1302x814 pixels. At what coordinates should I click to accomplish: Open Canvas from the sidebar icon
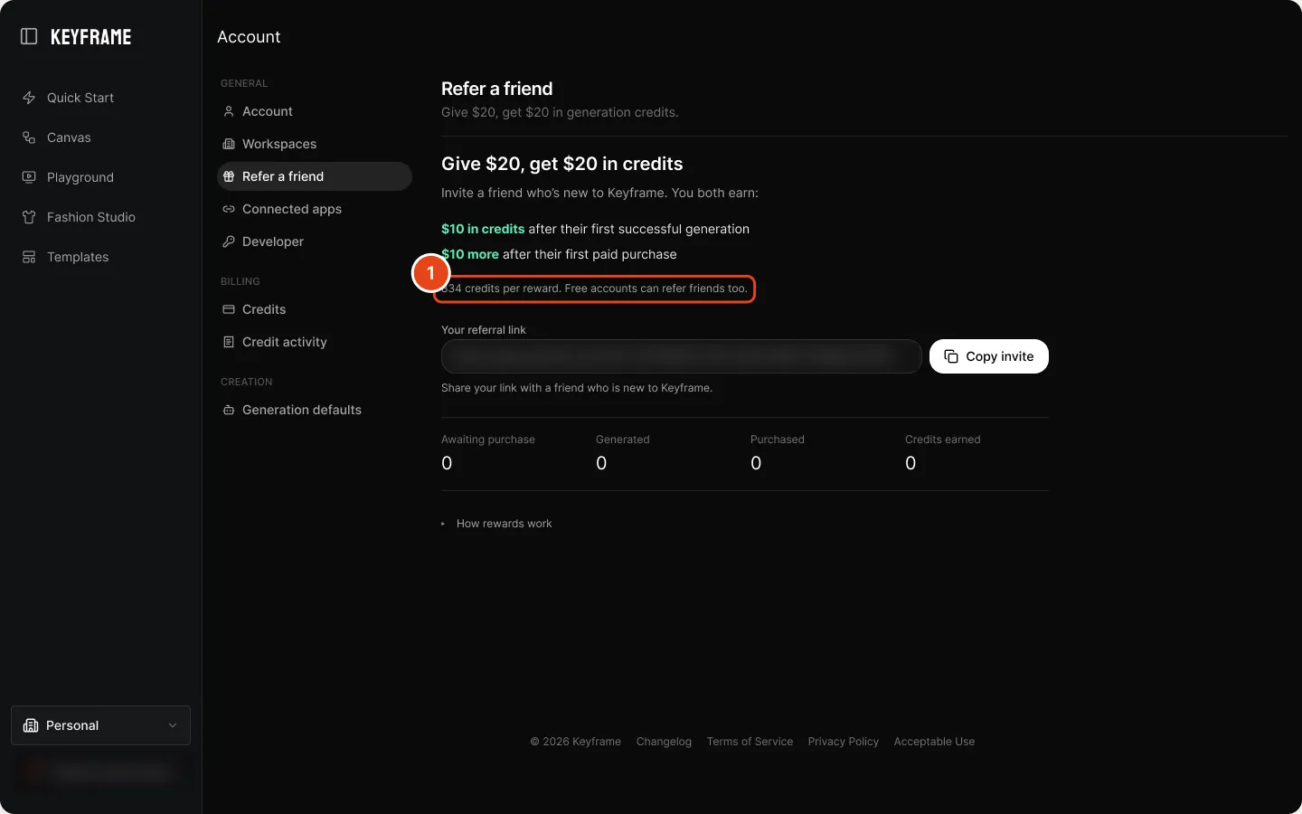[x=29, y=137]
